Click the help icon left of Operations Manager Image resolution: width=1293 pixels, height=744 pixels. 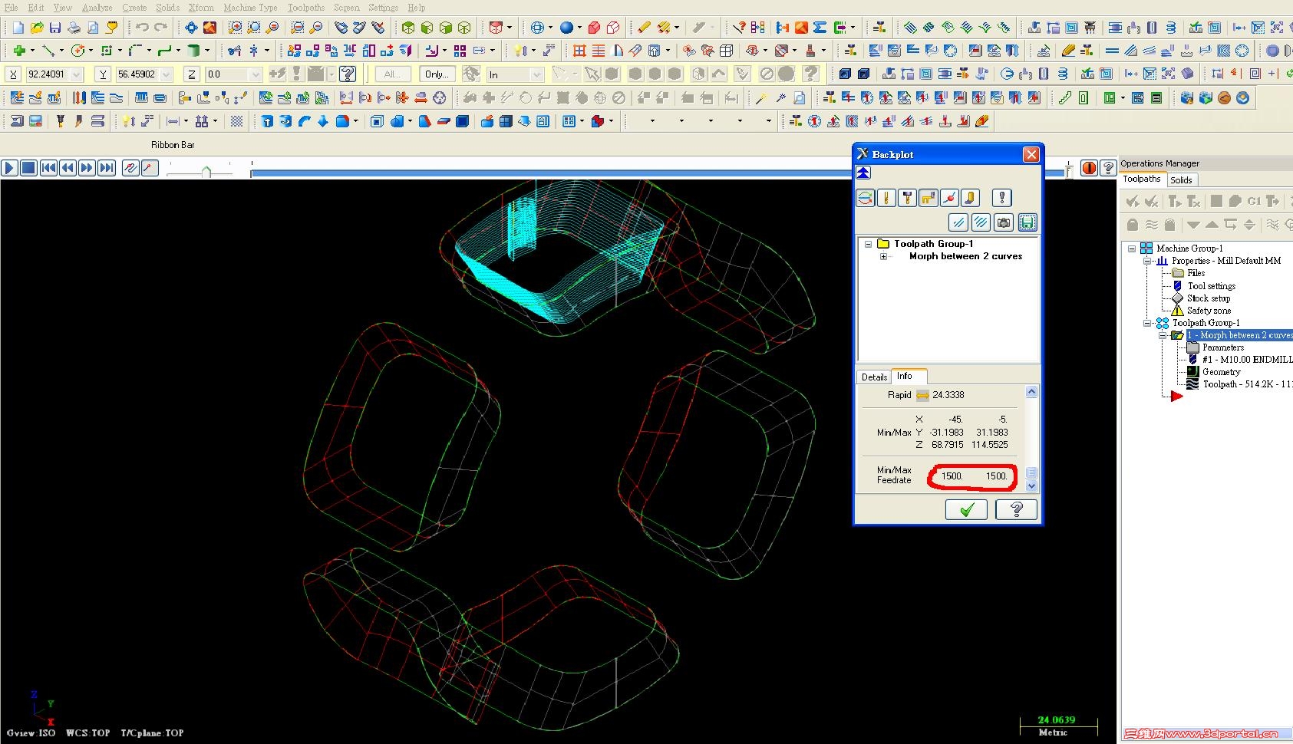(1108, 168)
